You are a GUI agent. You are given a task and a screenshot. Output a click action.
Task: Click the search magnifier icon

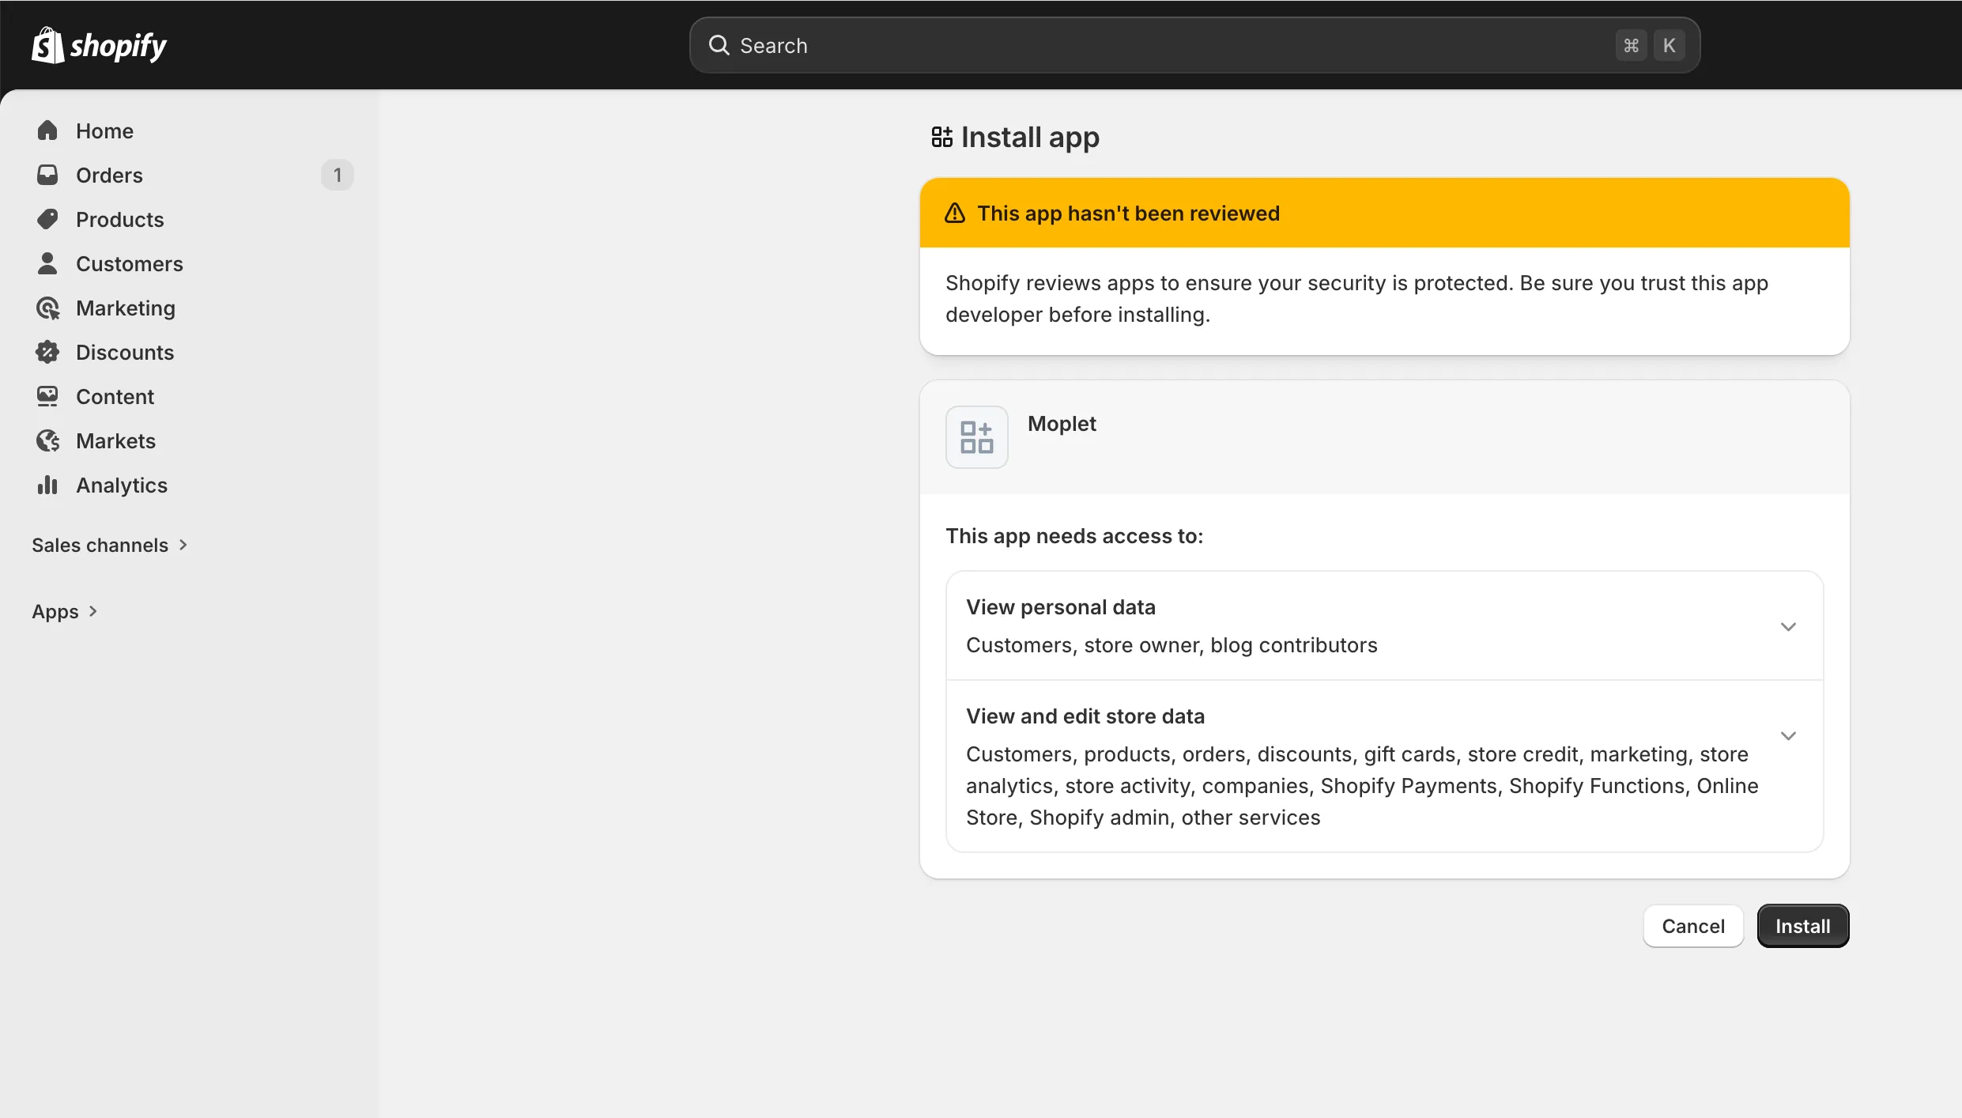(x=719, y=45)
